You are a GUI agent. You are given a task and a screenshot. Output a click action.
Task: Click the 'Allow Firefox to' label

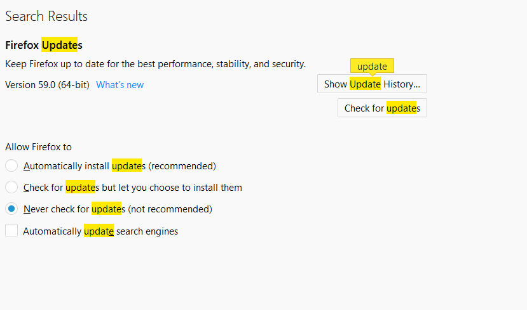(38, 147)
